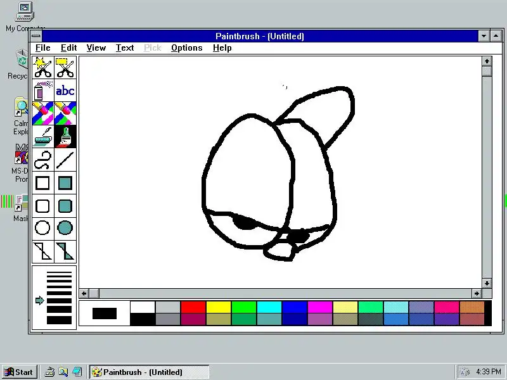Select the Curve tool
The width and height of the screenshot is (507, 380).
pos(42,160)
